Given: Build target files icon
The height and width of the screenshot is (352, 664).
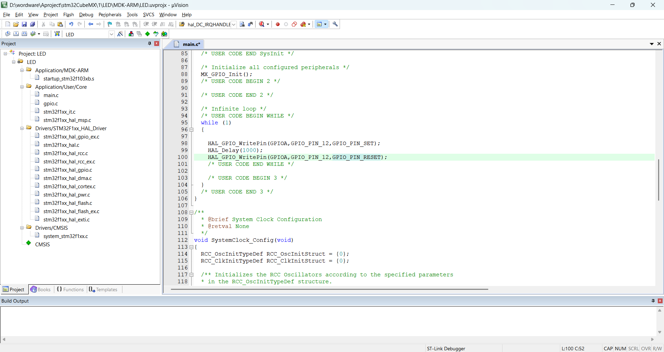Looking at the screenshot, I should (16, 34).
